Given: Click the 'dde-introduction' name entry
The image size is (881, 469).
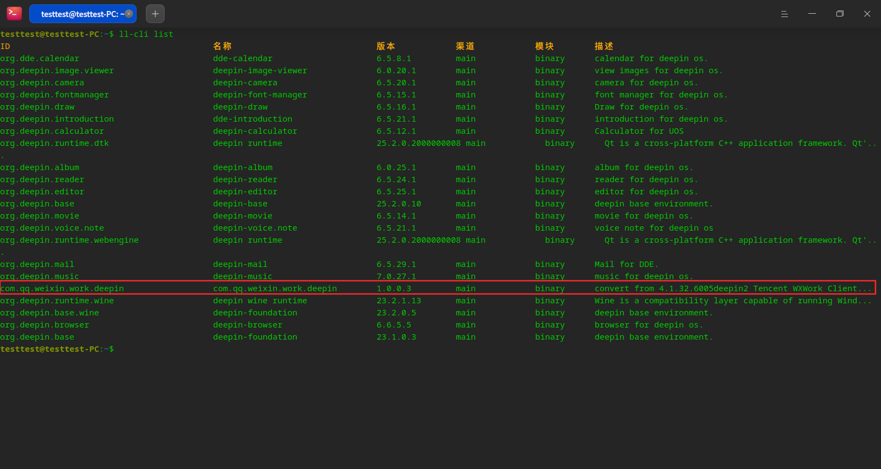Looking at the screenshot, I should click(x=253, y=119).
